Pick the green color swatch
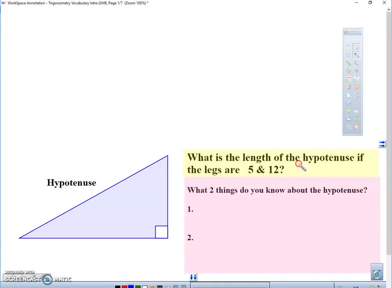Image resolution: width=392 pixels, height=288 pixels. 138,286
